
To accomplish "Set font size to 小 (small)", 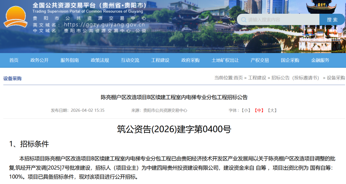I will tap(246, 110).
